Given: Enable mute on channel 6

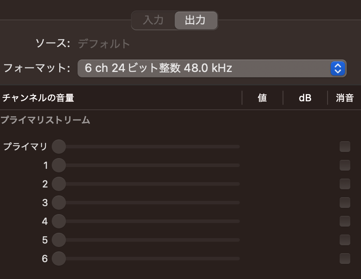Looking at the screenshot, I should pos(345,259).
